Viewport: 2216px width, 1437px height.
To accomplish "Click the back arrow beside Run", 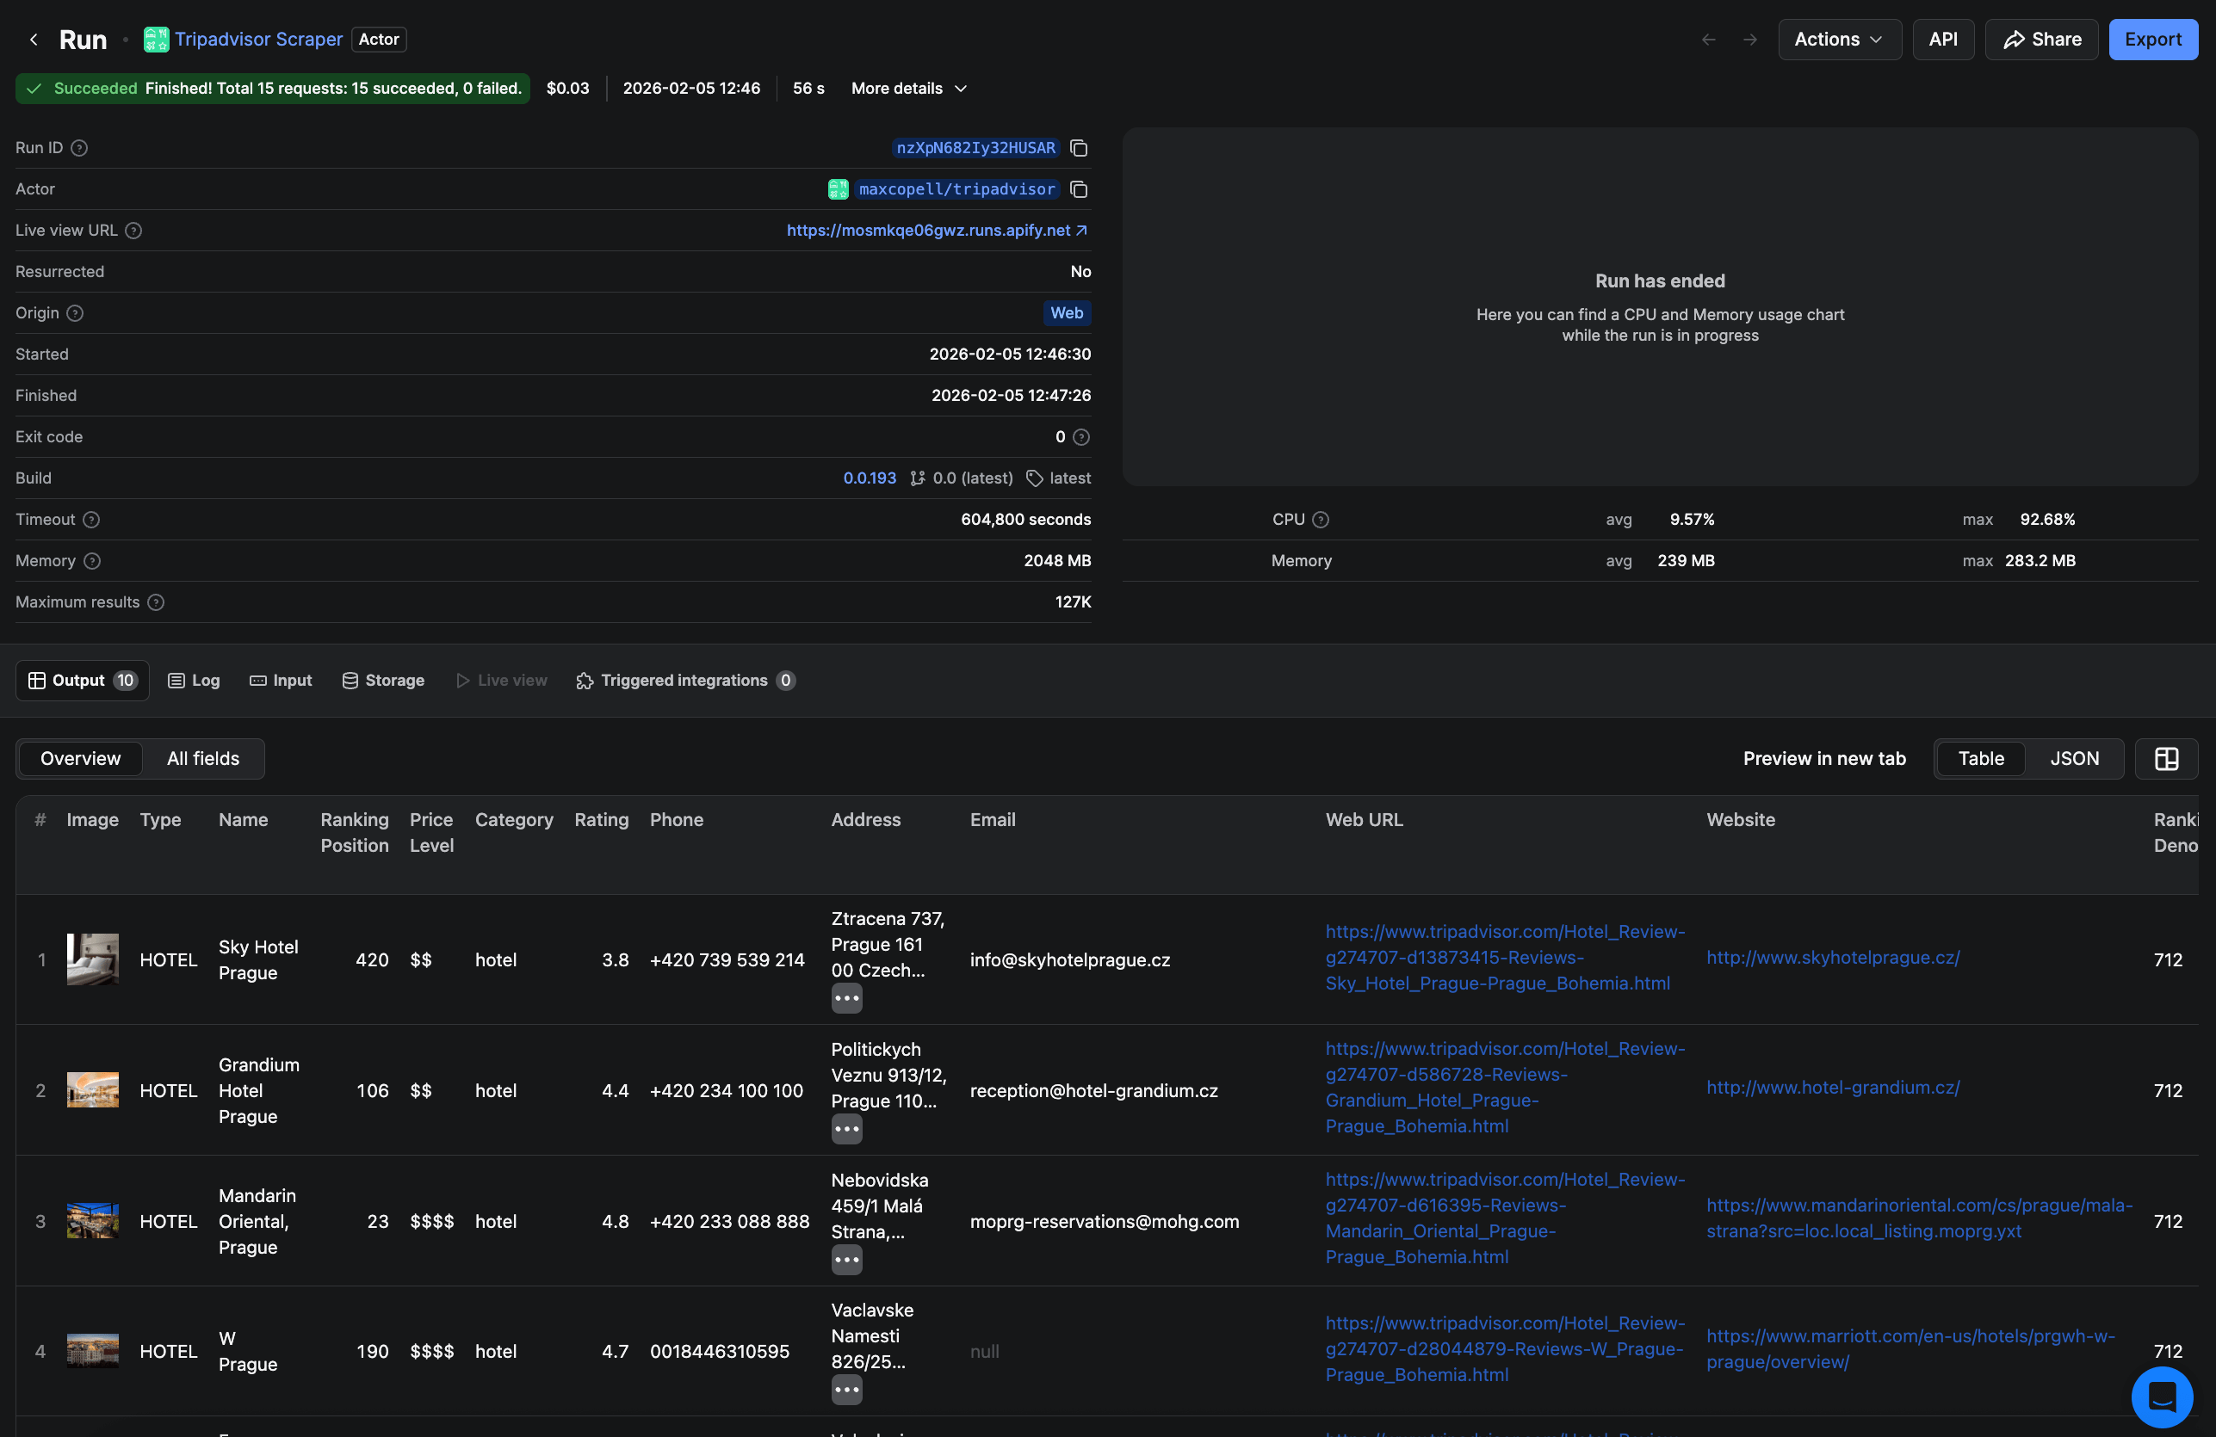I will [34, 39].
